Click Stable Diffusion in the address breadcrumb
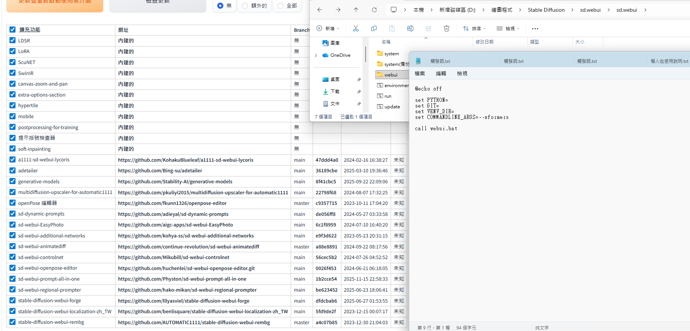This screenshot has height=331, width=690. (546, 10)
